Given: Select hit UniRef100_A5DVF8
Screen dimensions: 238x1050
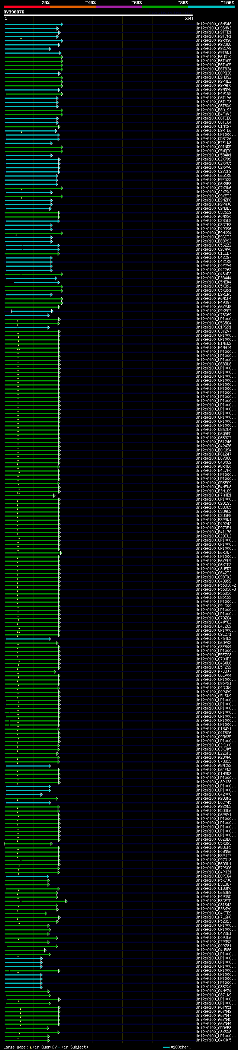Looking at the screenshot, I should tap(213, 1028).
